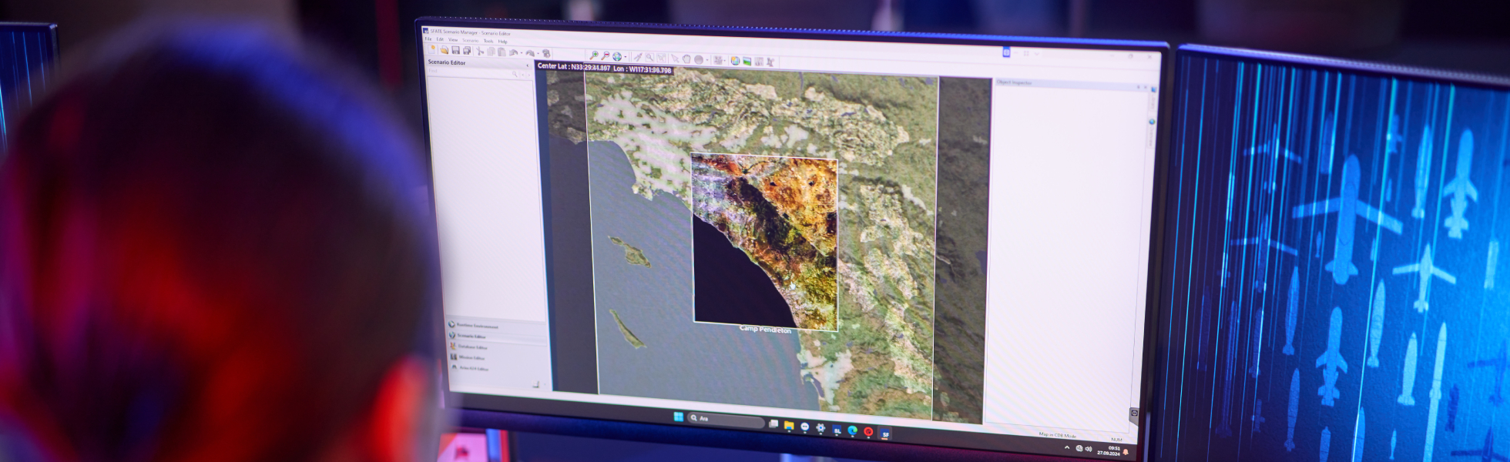Open the dropdown next to circle tool
This screenshot has height=462, width=1510.
[707, 60]
